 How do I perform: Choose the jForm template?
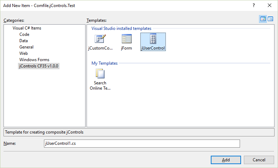click(x=126, y=39)
